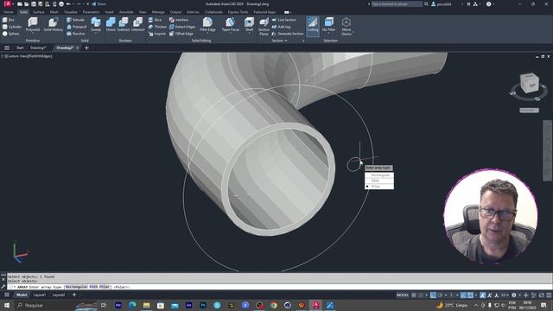Select the Sweep tool
Screen dimensions: 553x311
coord(96,25)
